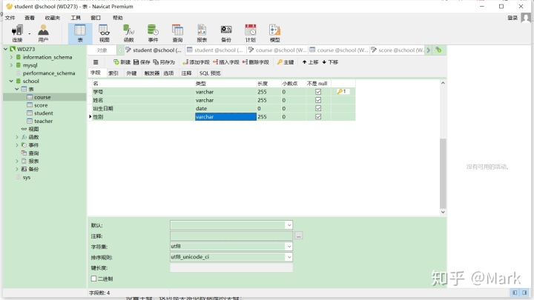This screenshot has height=300, width=534.
Task: Switch to Foreign Keys (外键) tab
Action: point(131,73)
